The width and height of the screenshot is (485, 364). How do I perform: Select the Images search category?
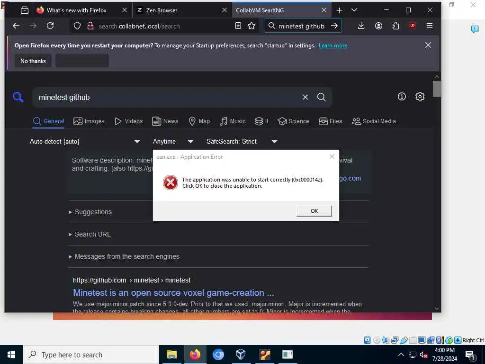tap(89, 121)
